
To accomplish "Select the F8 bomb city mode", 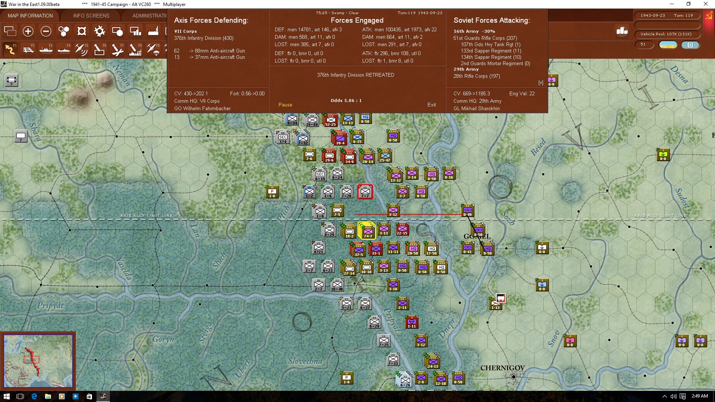I will coord(135,50).
